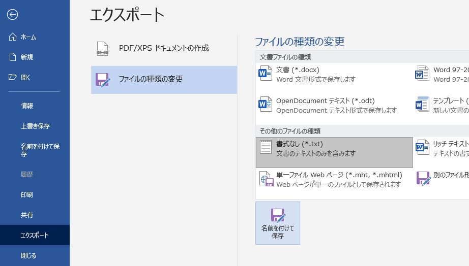Image resolution: width=469 pixels, height=266 pixels.
Task: Select エクスポート in the sidebar
Action: click(x=35, y=235)
